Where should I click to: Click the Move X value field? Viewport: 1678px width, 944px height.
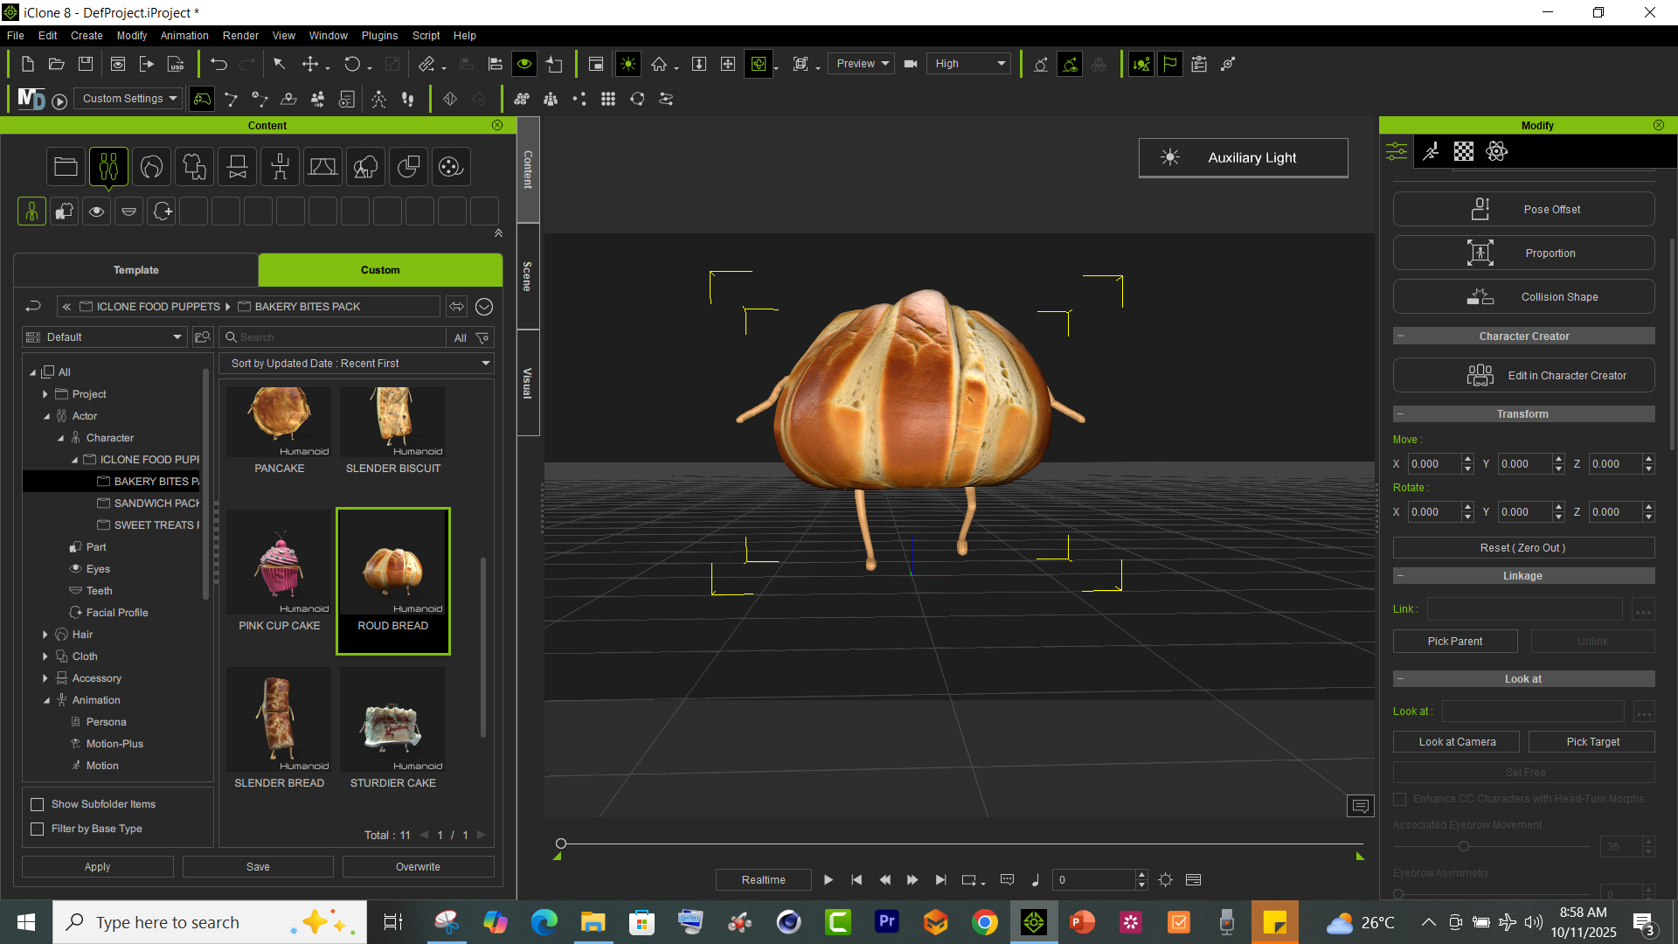pos(1434,464)
